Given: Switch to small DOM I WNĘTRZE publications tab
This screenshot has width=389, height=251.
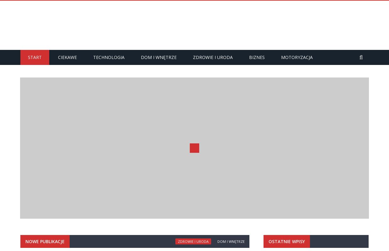Looking at the screenshot, I should point(231,242).
